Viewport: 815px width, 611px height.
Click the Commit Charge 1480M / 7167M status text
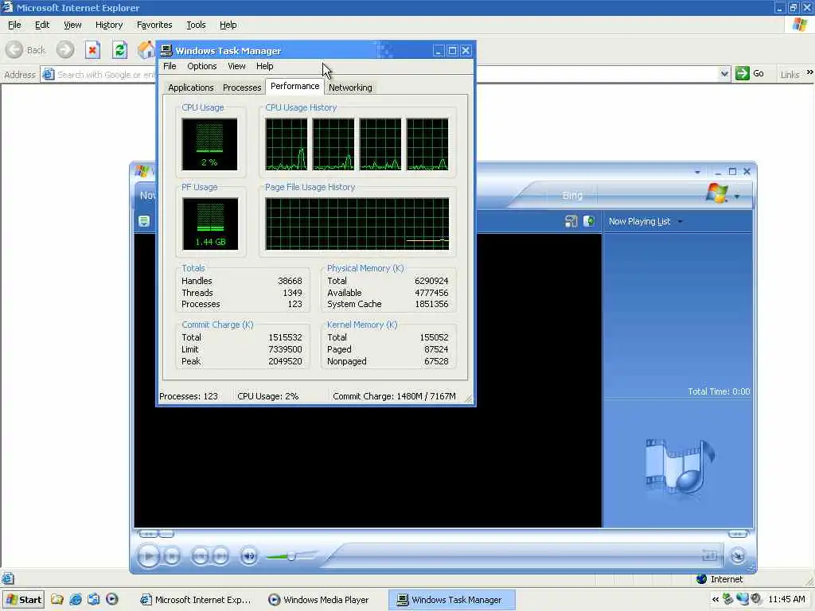coord(394,396)
